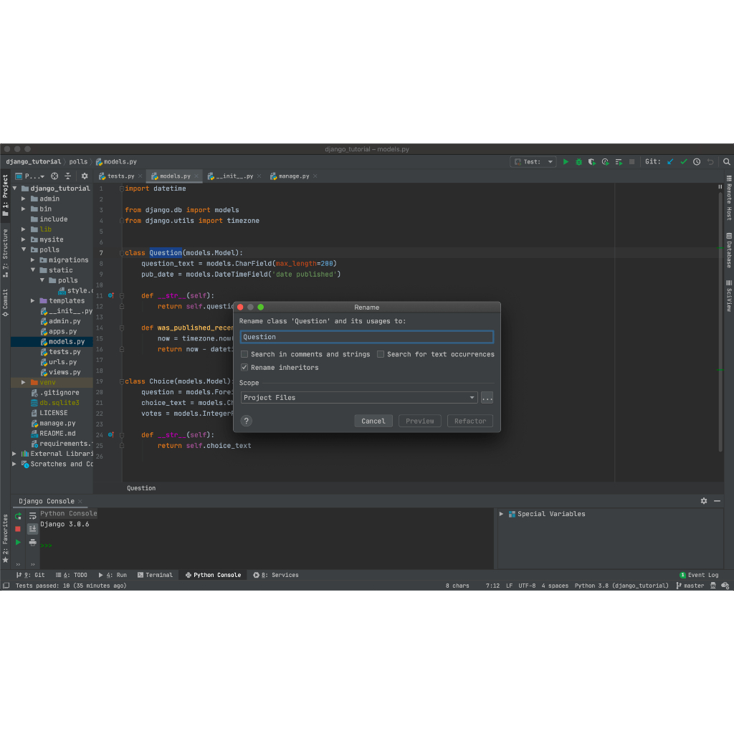Viewport: 734px width, 734px height.
Task: Open Search Everywhere magnifier icon
Action: [727, 162]
